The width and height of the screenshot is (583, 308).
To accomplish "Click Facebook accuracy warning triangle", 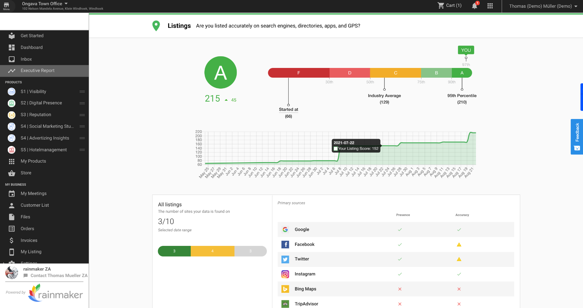I will click(x=459, y=245).
